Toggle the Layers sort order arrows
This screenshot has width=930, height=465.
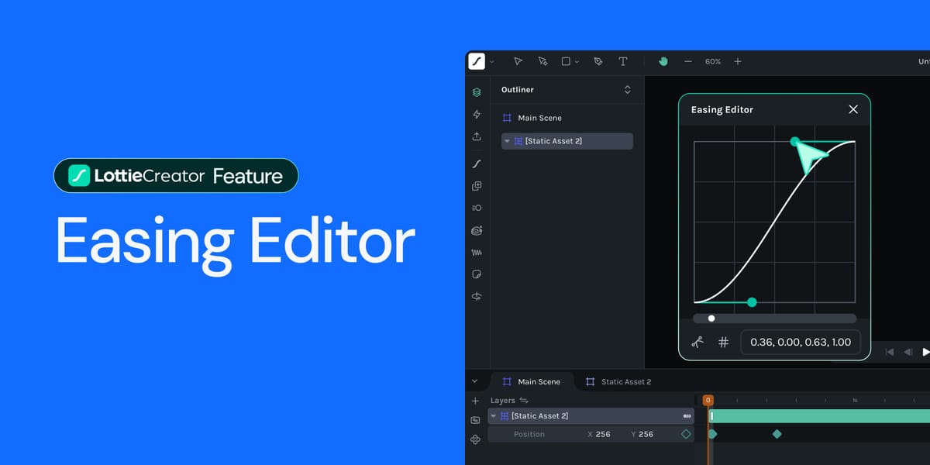[524, 400]
